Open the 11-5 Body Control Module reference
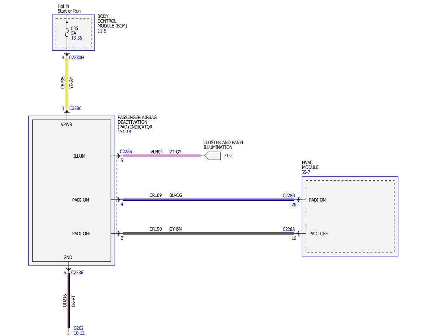This screenshot has height=336, width=434. click(x=102, y=31)
